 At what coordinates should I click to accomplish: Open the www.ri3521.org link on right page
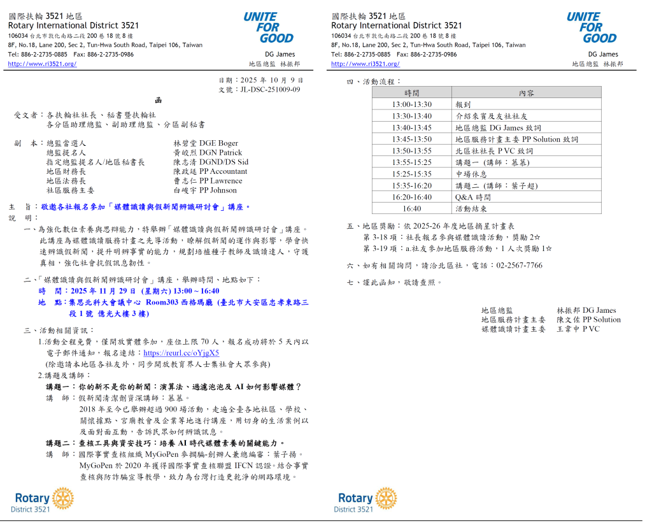pos(365,64)
